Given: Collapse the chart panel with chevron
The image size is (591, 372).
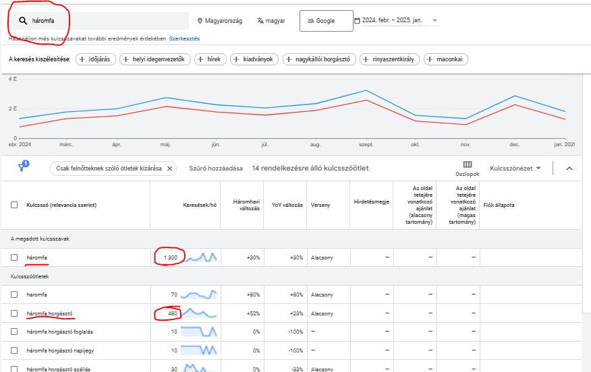Looking at the screenshot, I should click(x=569, y=168).
